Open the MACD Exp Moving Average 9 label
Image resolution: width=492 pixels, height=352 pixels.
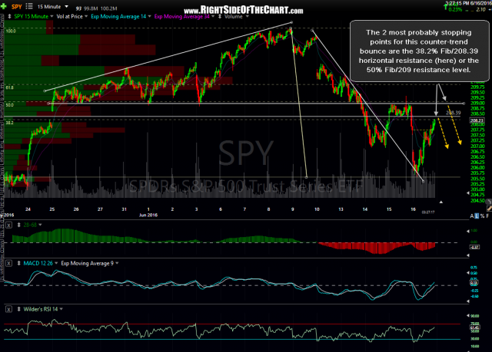pyautogui.click(x=87, y=263)
